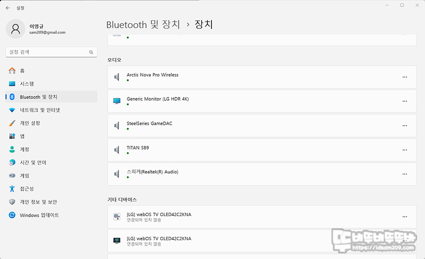Click media device icon of first webOS TV
425x259 pixels.
[117, 217]
